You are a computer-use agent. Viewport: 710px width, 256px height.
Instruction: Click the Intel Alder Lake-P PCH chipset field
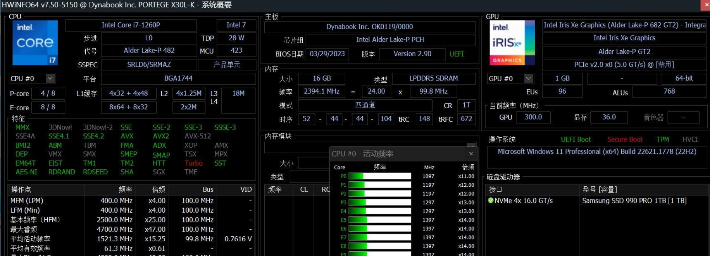[x=390, y=39]
